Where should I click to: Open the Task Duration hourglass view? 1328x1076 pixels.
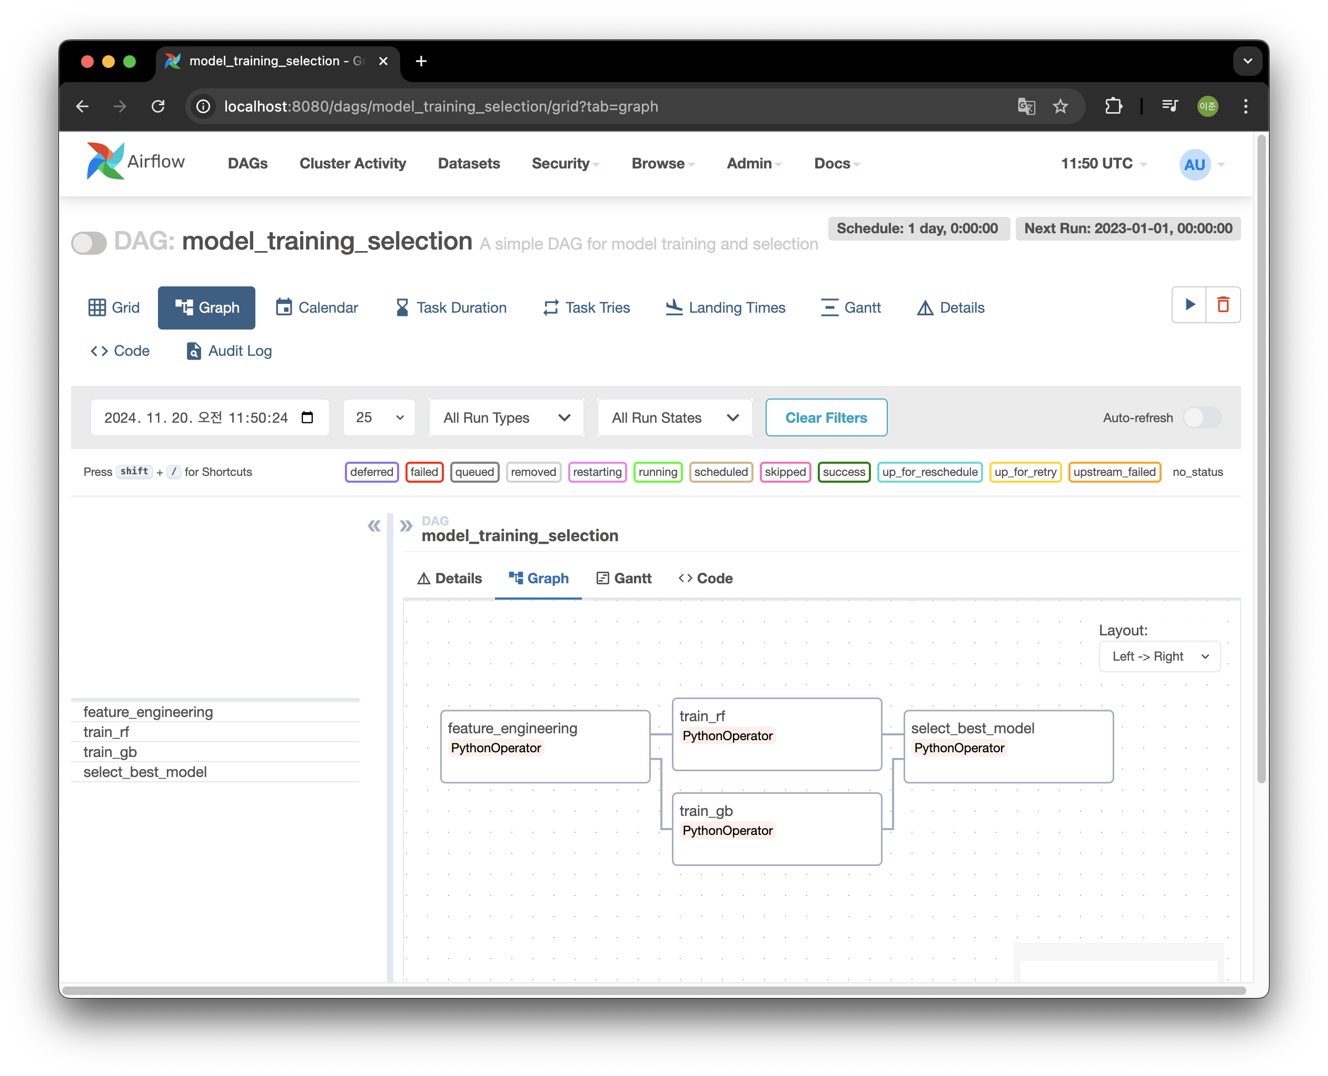pos(451,307)
